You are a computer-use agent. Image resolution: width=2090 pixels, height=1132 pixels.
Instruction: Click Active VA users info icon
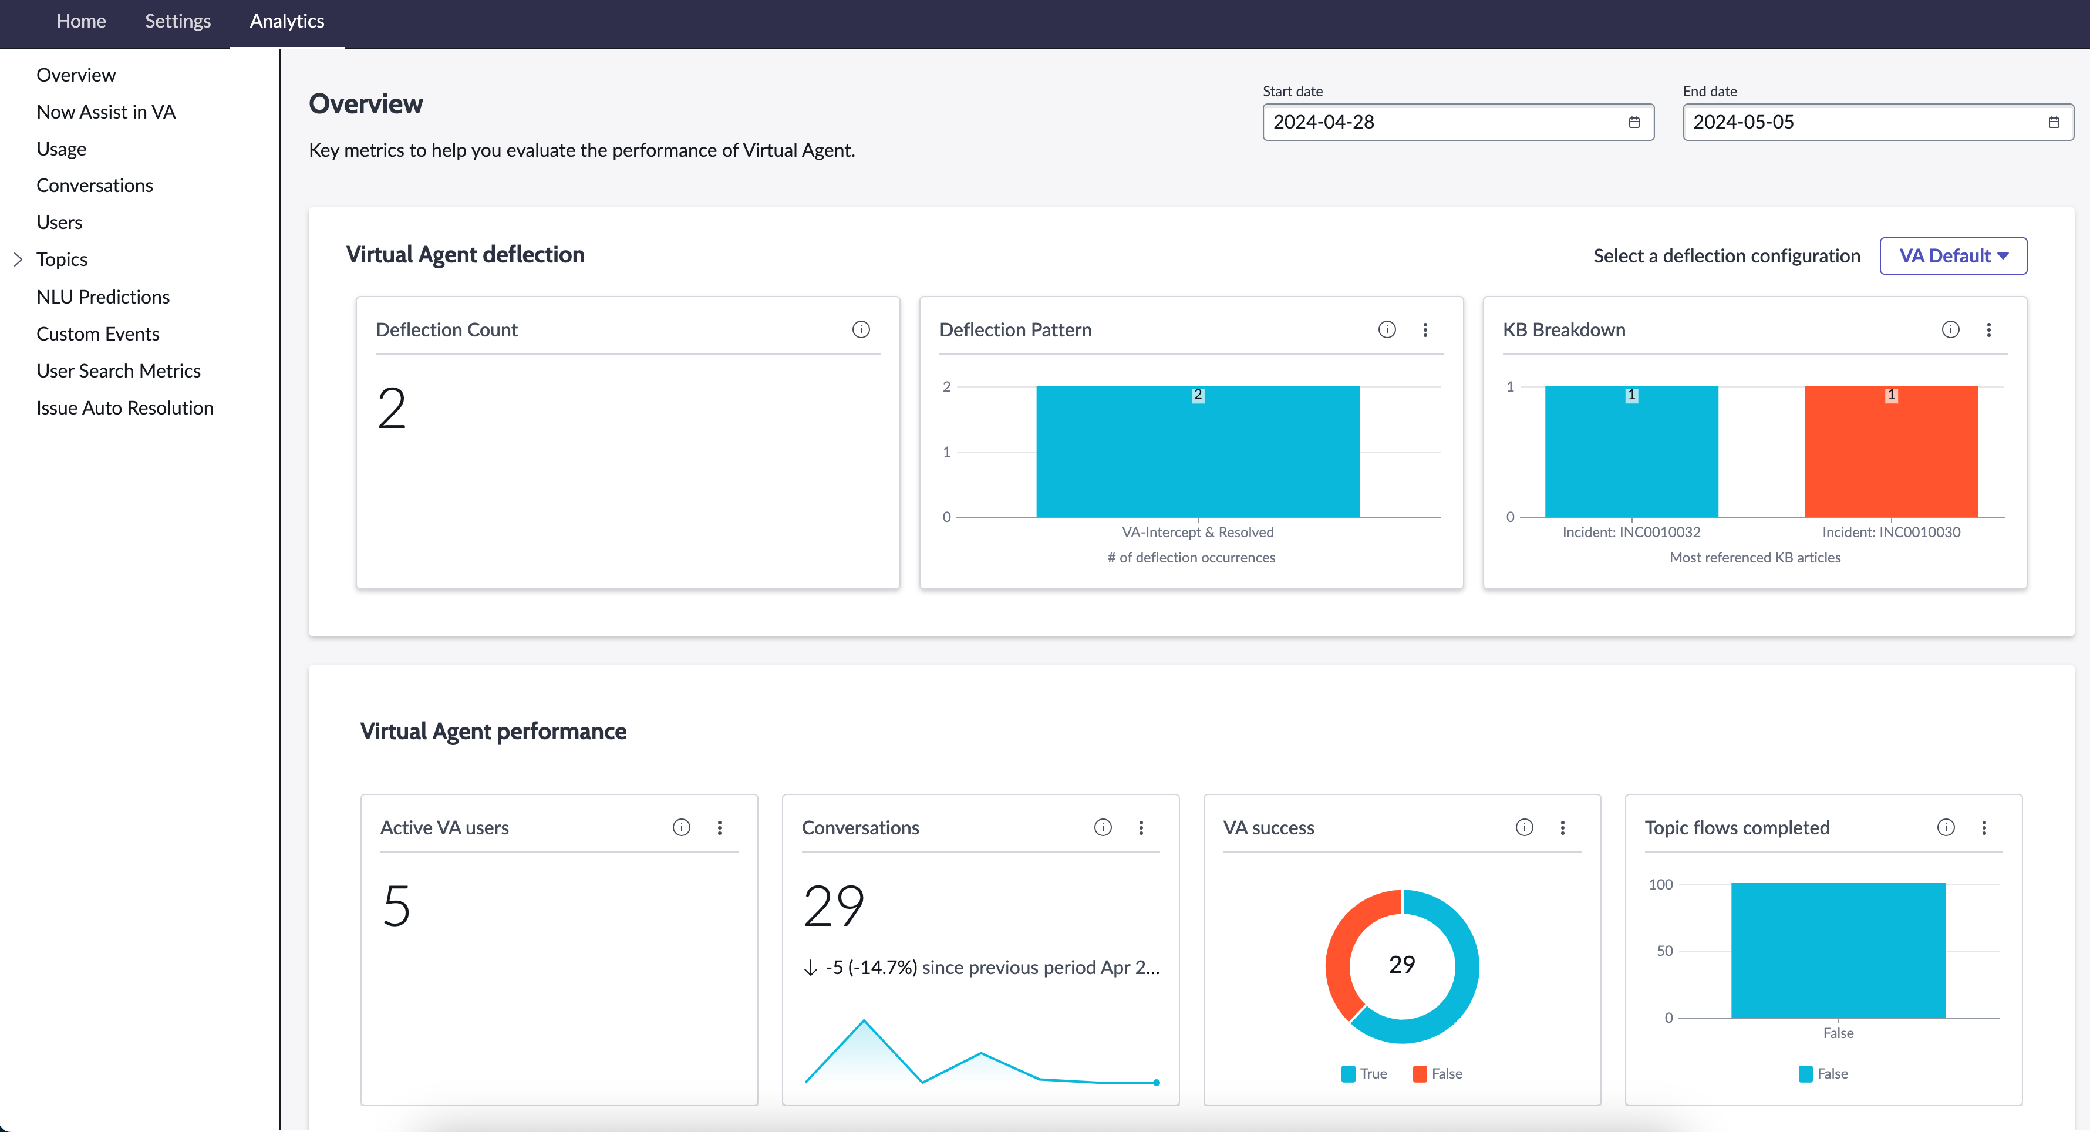pos(682,827)
